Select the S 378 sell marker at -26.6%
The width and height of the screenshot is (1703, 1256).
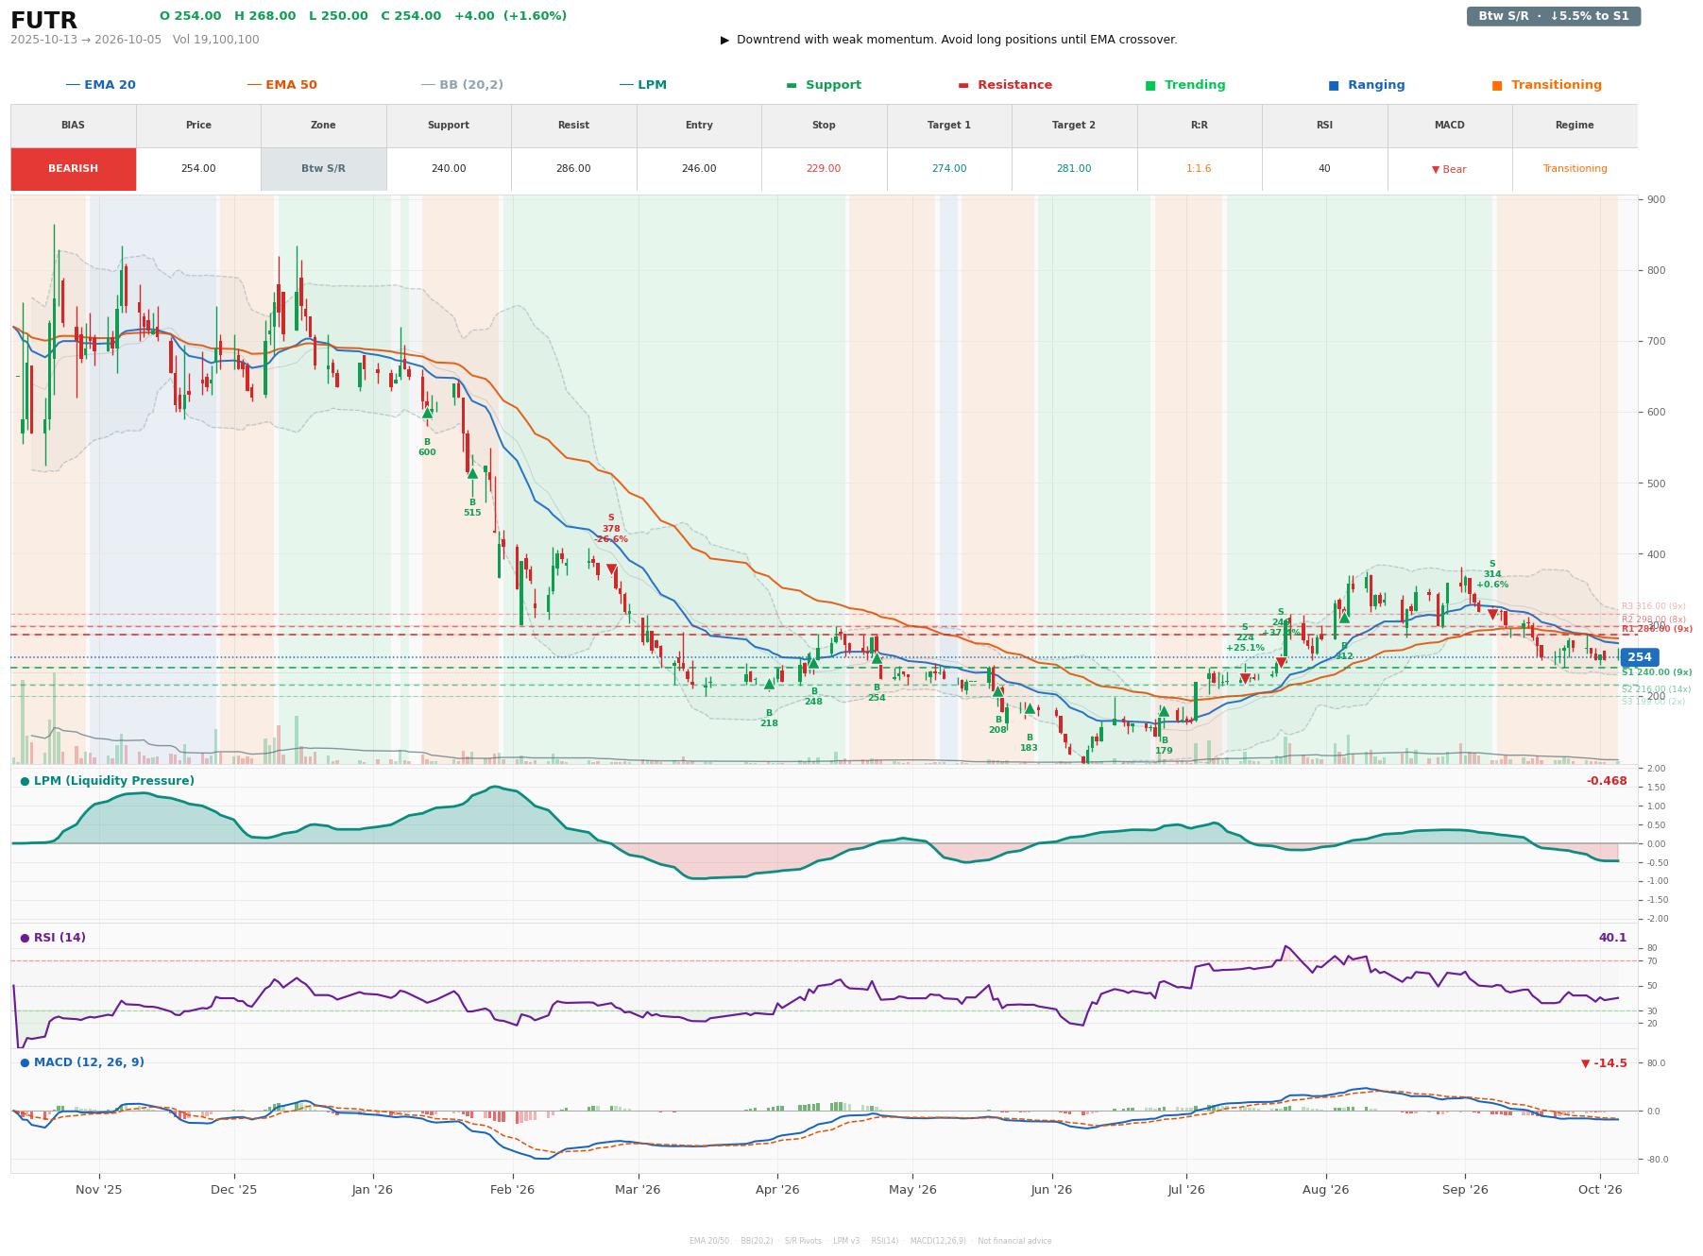point(611,569)
